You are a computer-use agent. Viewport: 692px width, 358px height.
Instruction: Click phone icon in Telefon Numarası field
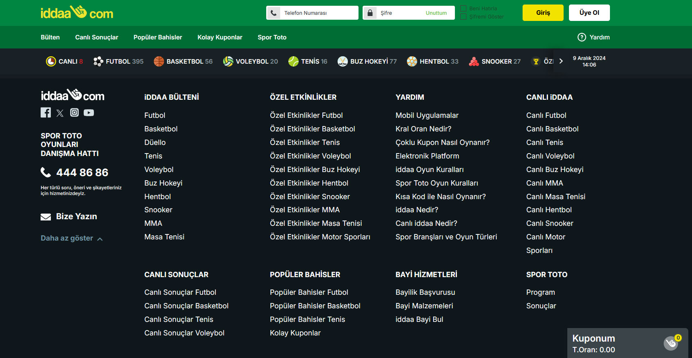click(274, 13)
